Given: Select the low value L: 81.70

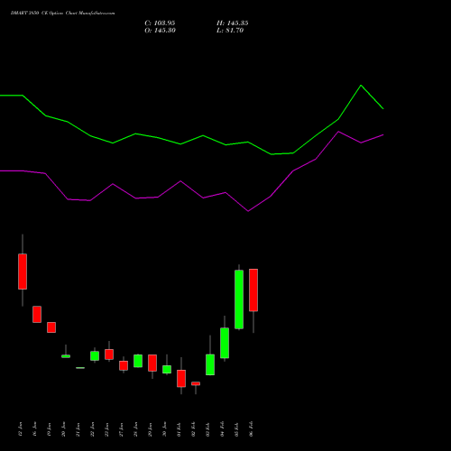Looking at the screenshot, I should [230, 31].
